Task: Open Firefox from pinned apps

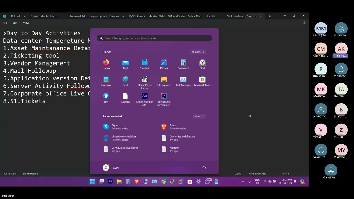Action: click(x=106, y=64)
